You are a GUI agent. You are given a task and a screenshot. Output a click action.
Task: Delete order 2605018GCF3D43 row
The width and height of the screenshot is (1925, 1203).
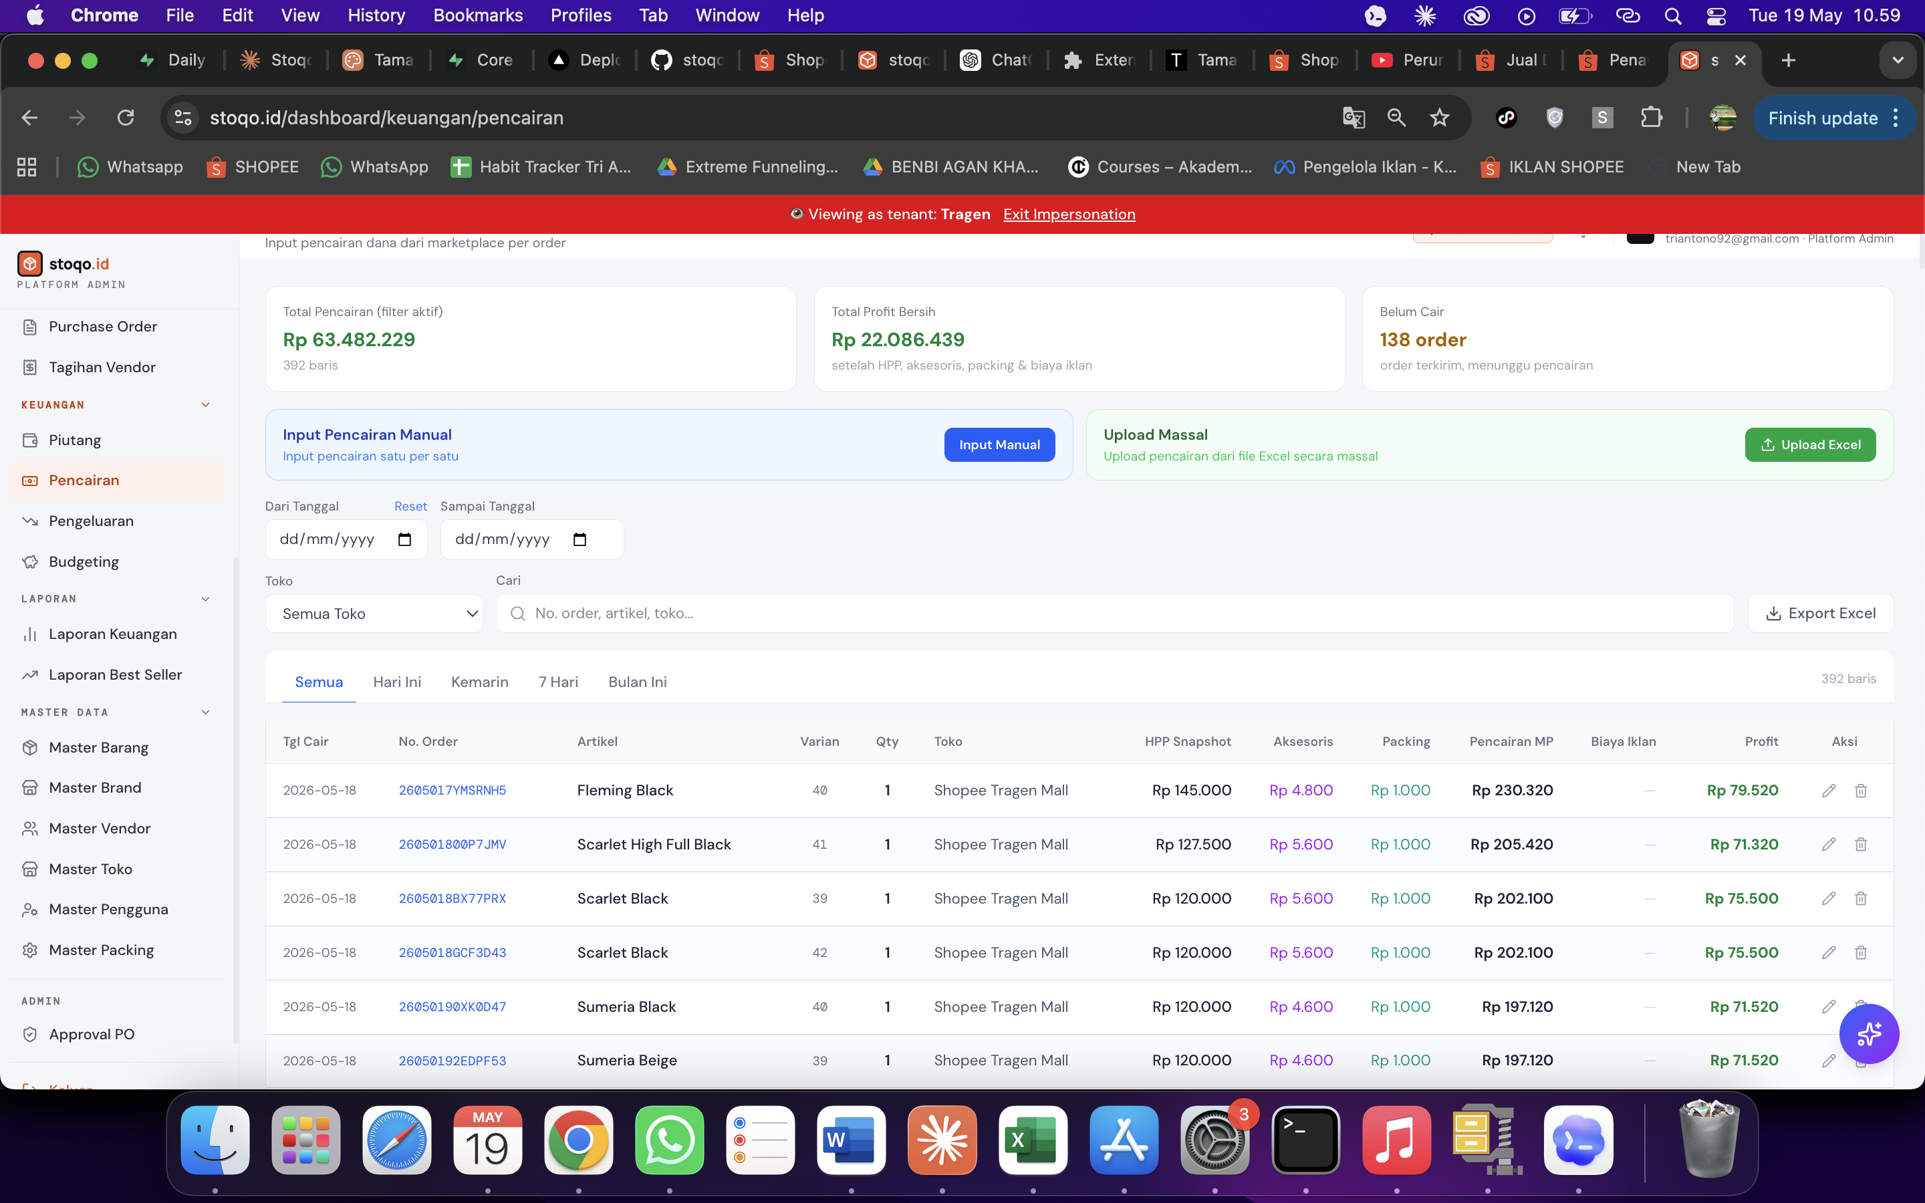(1861, 952)
